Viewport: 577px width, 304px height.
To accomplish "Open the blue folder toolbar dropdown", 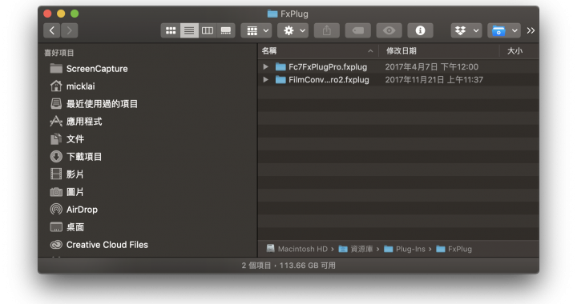I will point(504,30).
